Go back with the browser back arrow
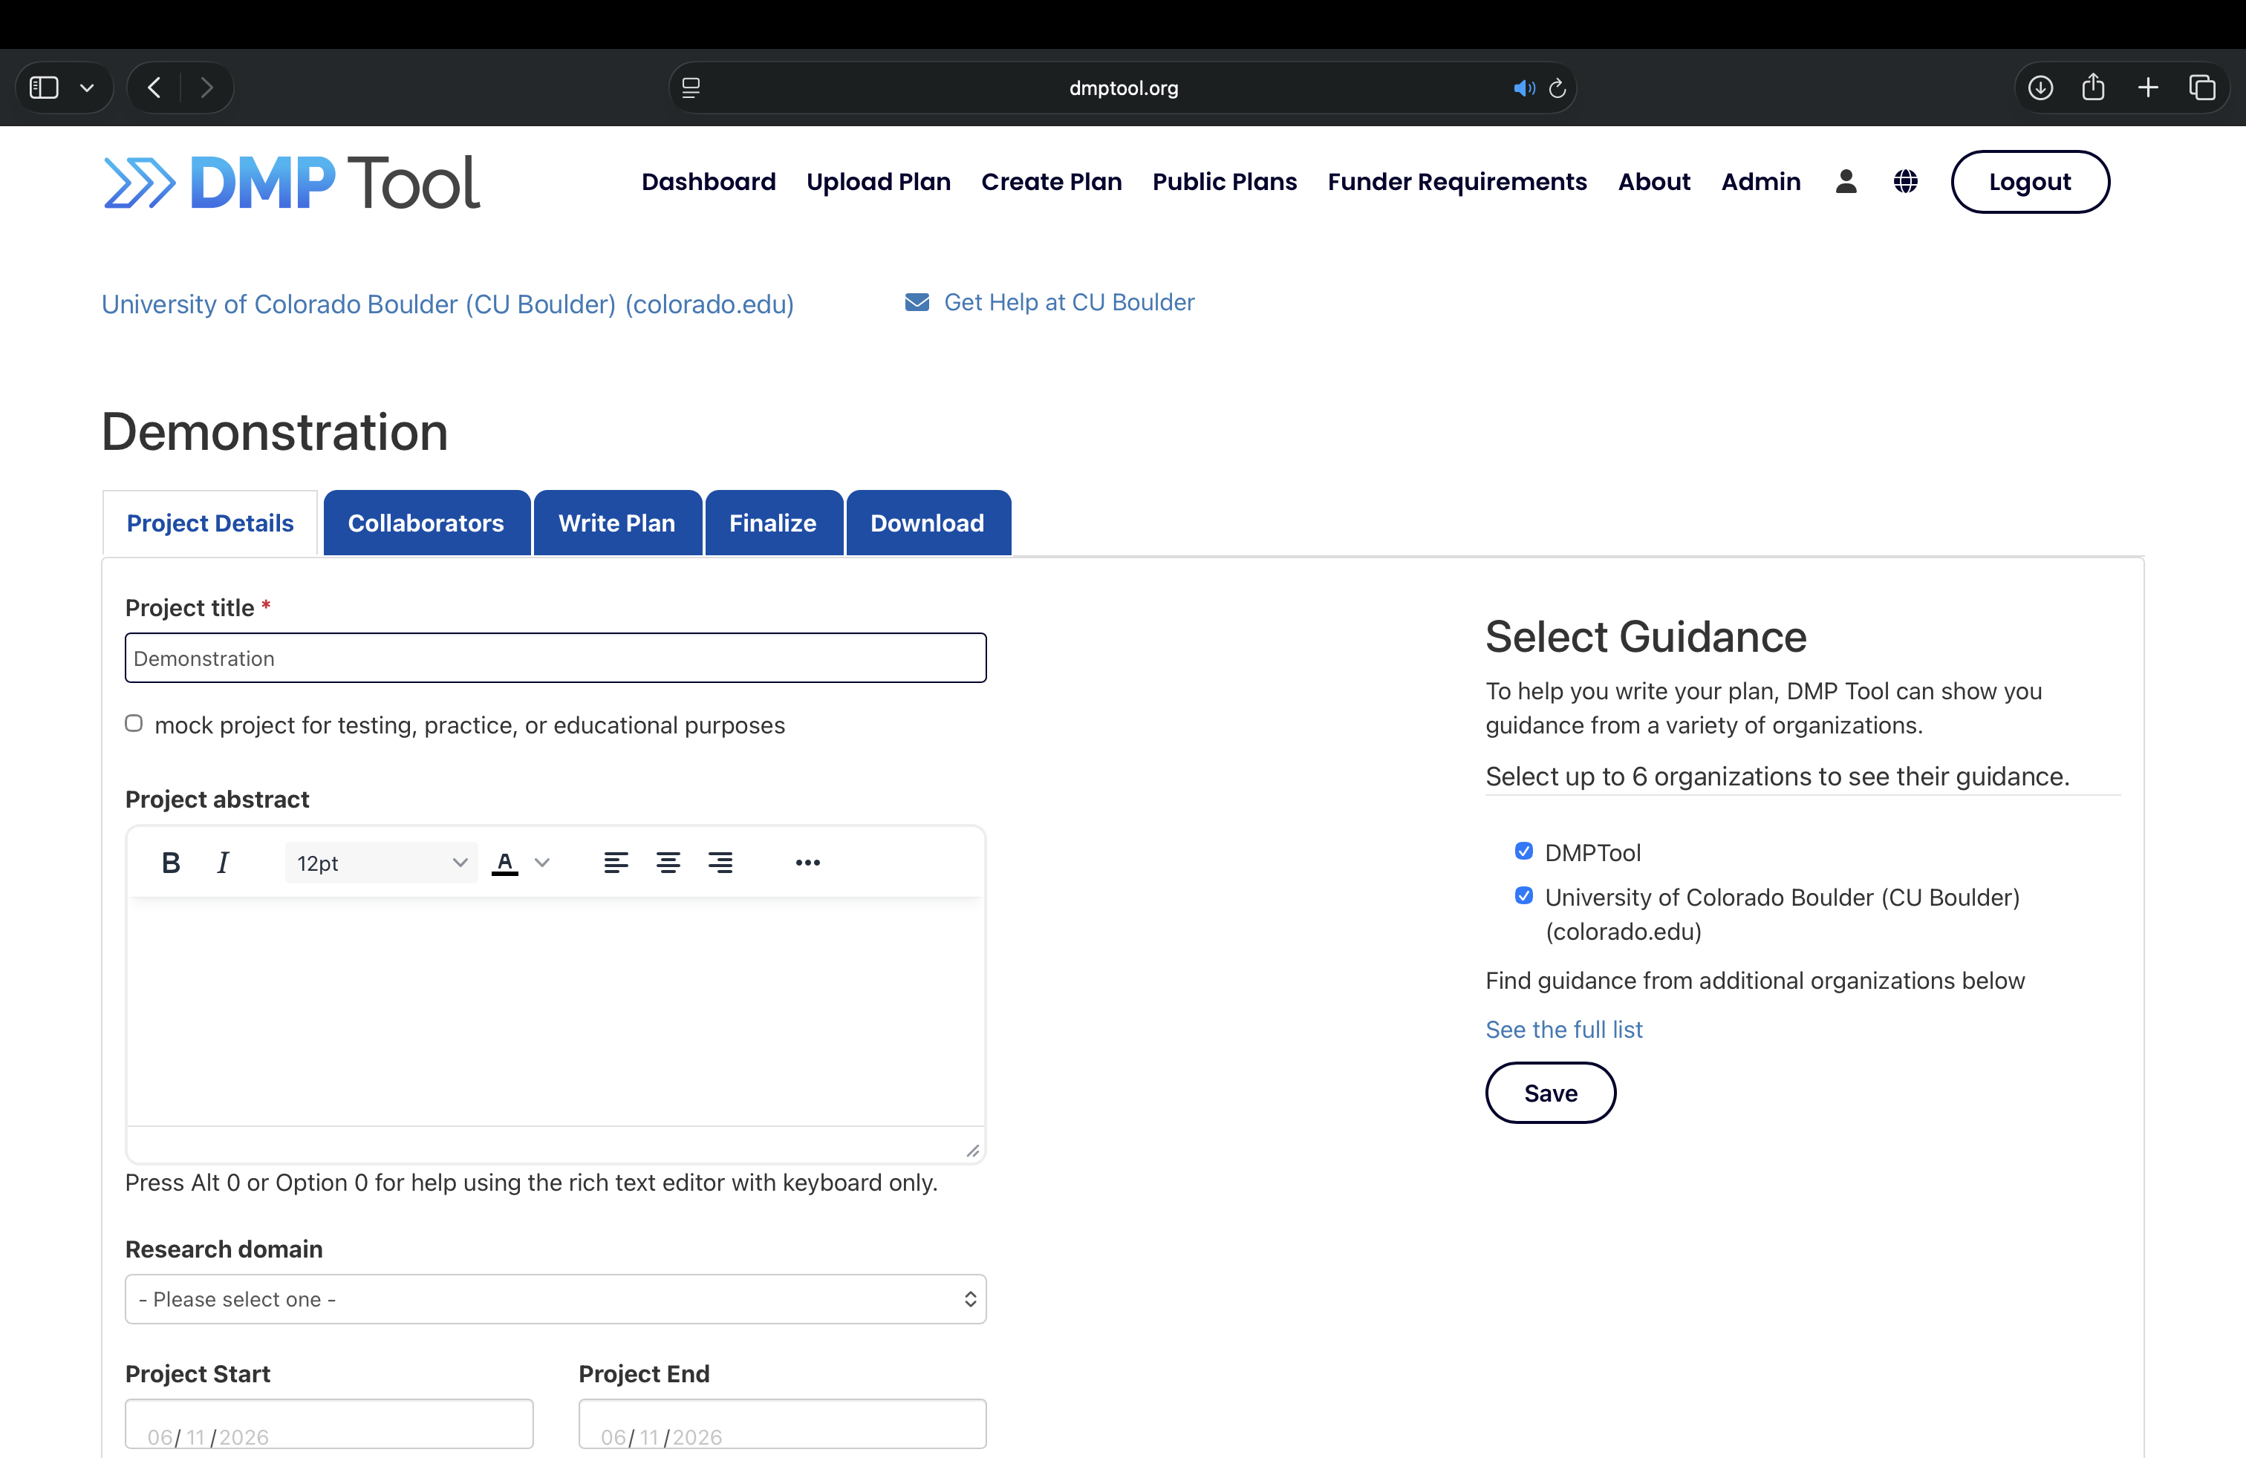 click(x=154, y=88)
